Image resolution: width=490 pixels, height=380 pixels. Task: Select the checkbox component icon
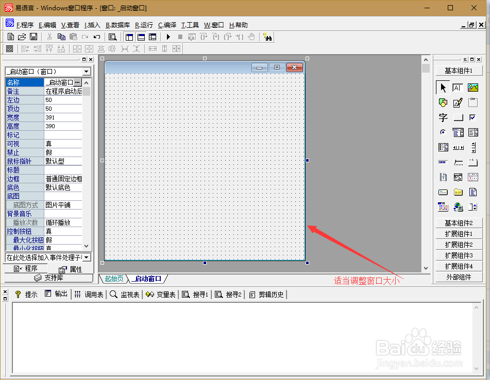[x=472, y=117]
